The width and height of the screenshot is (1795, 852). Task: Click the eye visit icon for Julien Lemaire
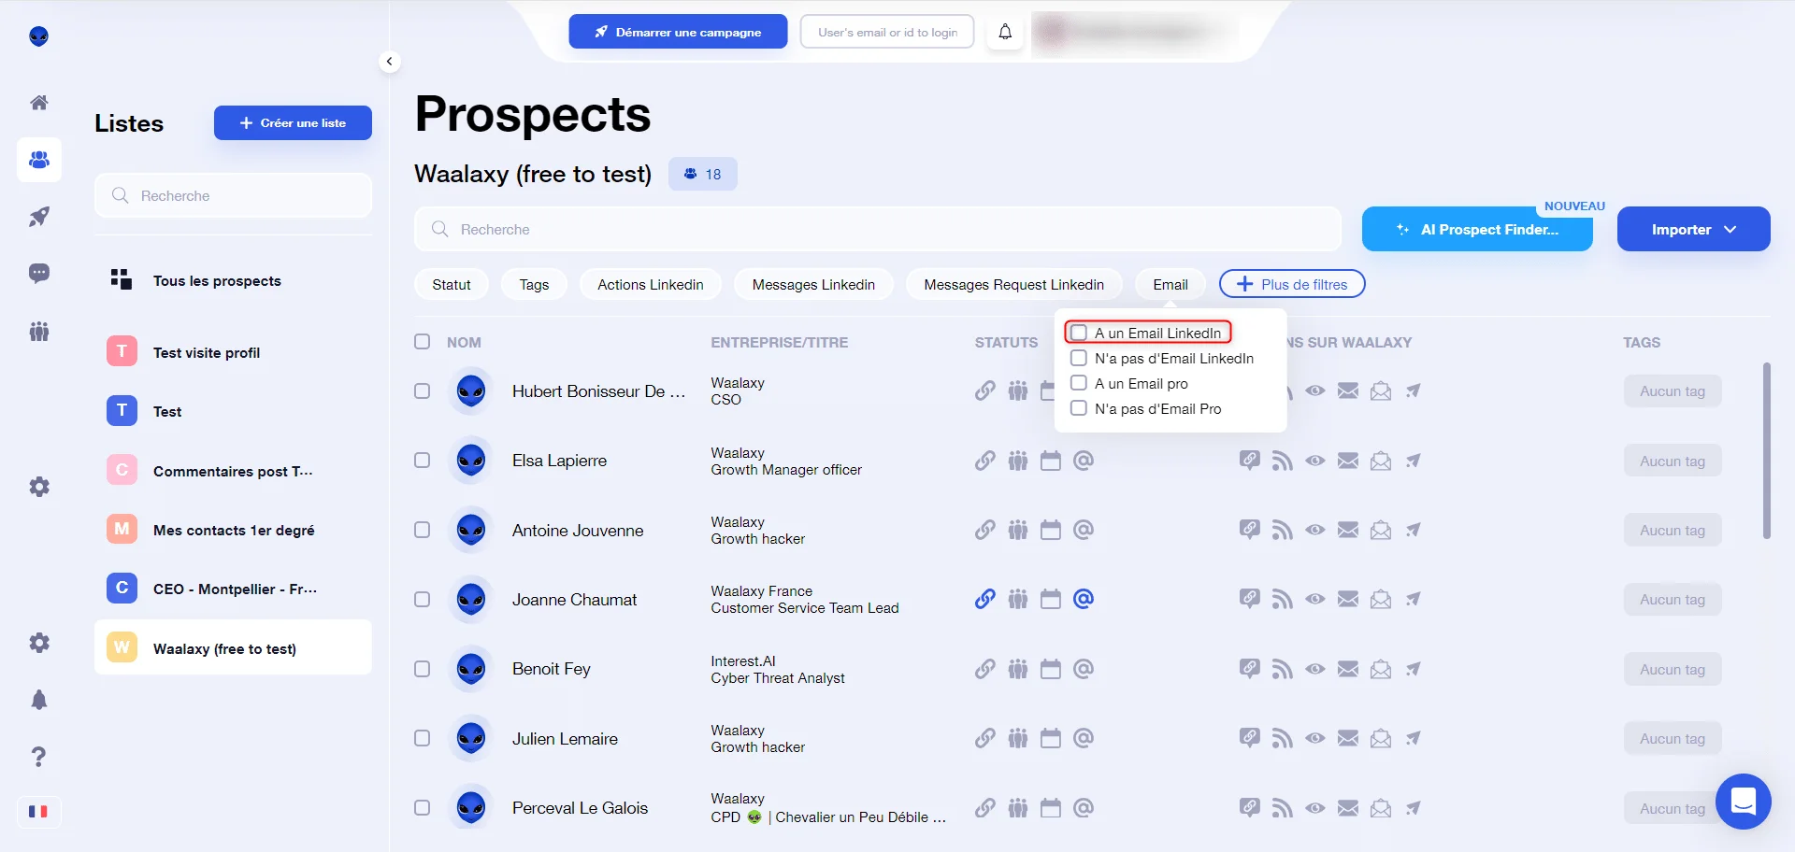pyautogui.click(x=1315, y=738)
